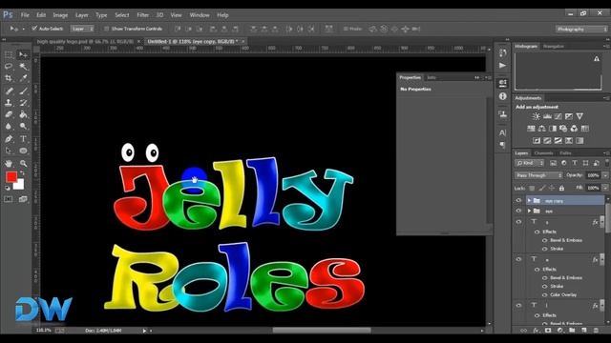Select the Eraser tool
The height and width of the screenshot is (343, 611).
tap(9, 114)
